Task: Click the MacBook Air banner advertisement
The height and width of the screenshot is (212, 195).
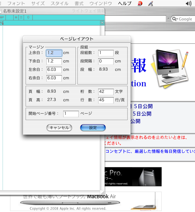Action: coord(86,201)
